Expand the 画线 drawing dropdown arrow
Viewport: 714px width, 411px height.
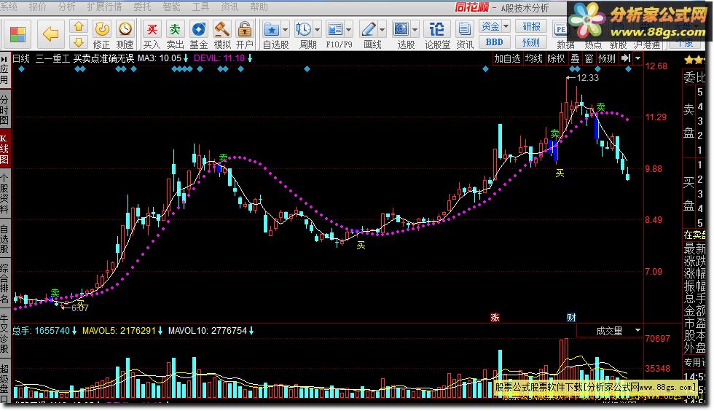tap(382, 30)
